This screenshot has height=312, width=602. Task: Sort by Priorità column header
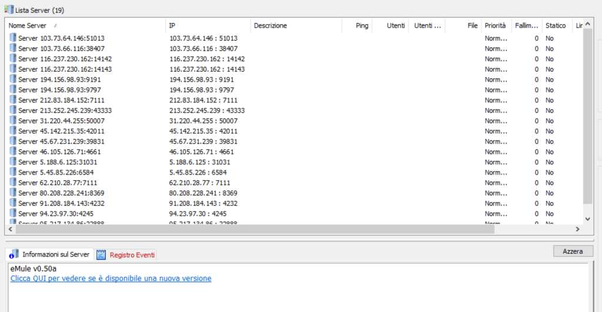point(496,26)
